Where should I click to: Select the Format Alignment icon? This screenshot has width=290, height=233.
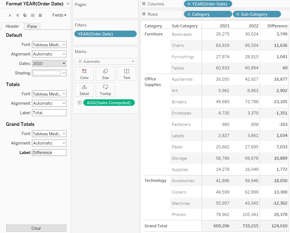(17, 15)
